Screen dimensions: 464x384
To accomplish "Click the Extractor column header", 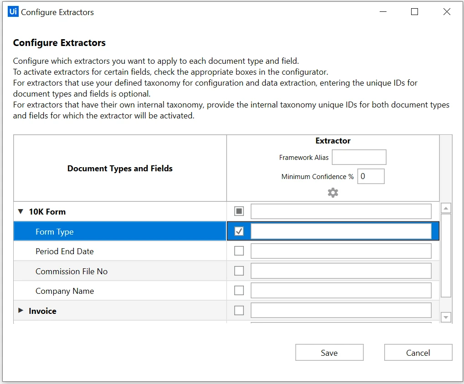I will pos(333,141).
